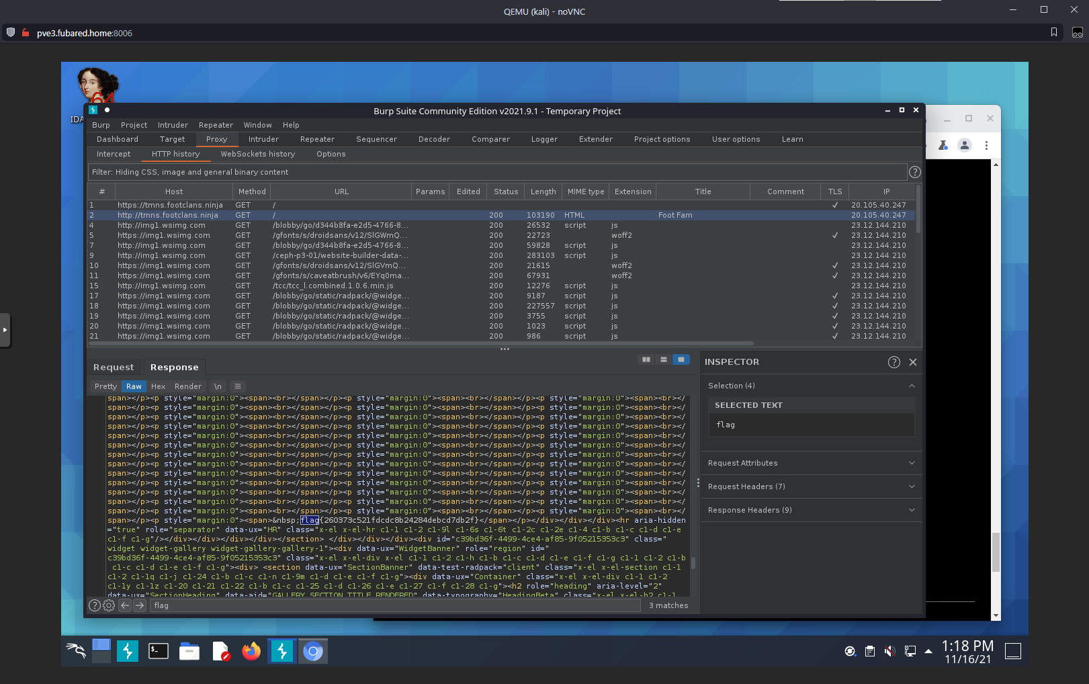Open WebSockets history sub-tab
This screenshot has width=1089, height=684.
click(x=258, y=154)
